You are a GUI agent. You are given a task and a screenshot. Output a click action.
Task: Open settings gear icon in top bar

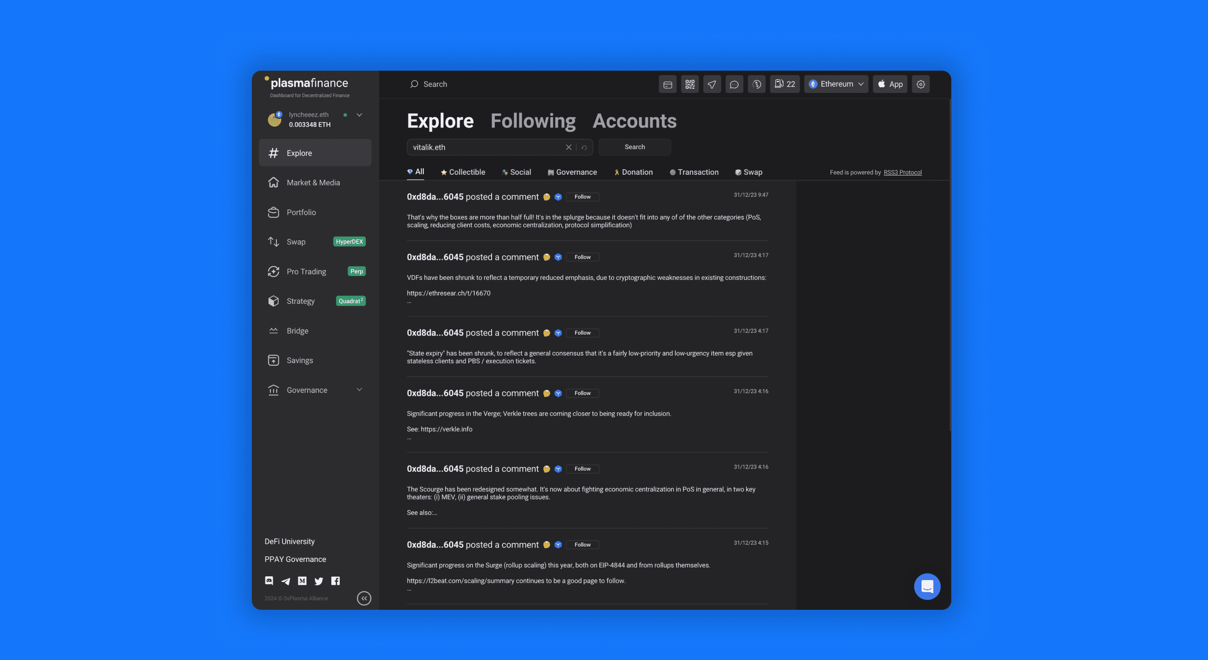(920, 85)
